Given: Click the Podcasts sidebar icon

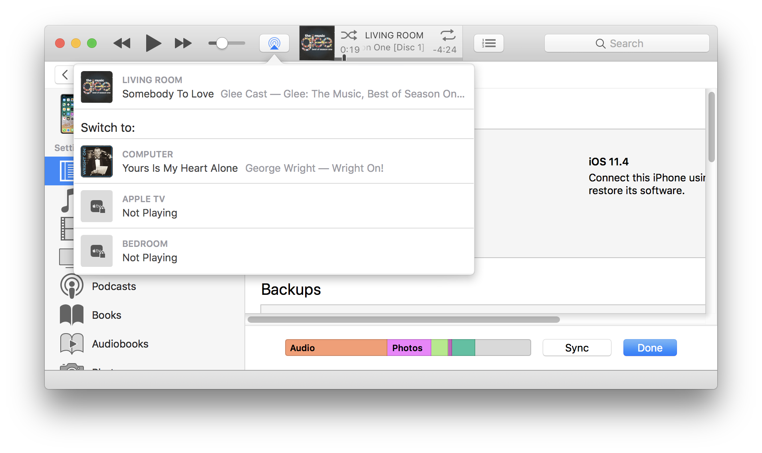Looking at the screenshot, I should pos(71,286).
